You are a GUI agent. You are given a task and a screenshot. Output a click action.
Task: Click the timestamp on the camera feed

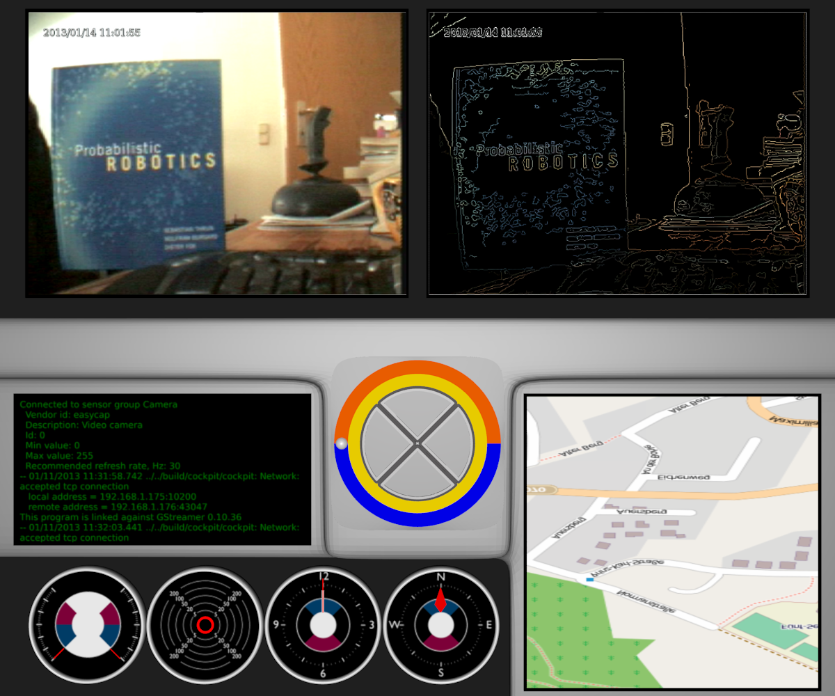(92, 32)
